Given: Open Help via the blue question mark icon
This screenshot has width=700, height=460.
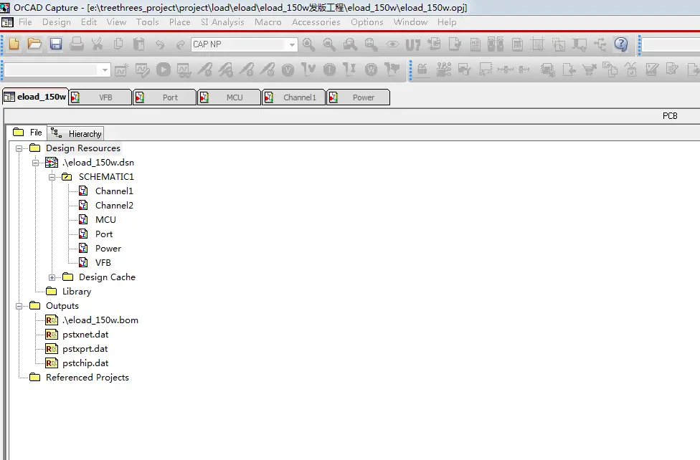Looking at the screenshot, I should [621, 44].
